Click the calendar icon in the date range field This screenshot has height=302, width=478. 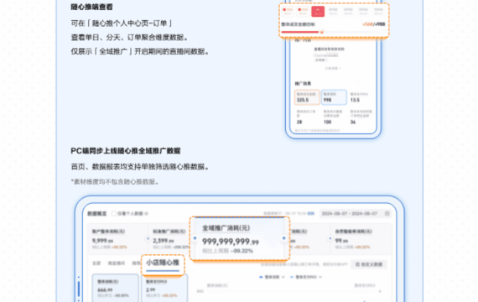click(387, 214)
